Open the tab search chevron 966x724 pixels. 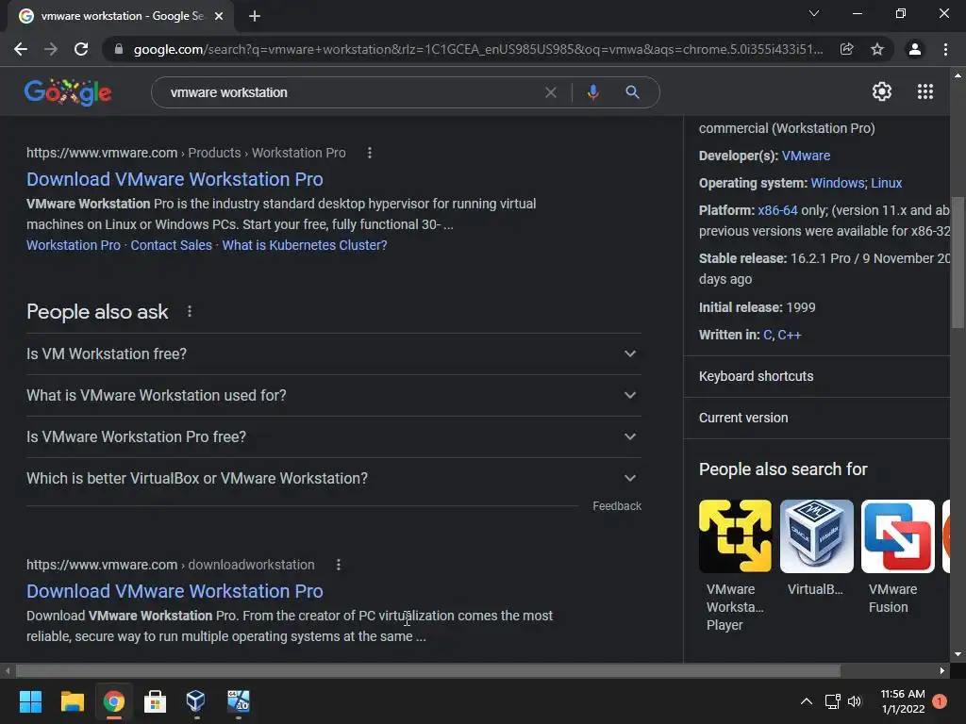pyautogui.click(x=814, y=13)
